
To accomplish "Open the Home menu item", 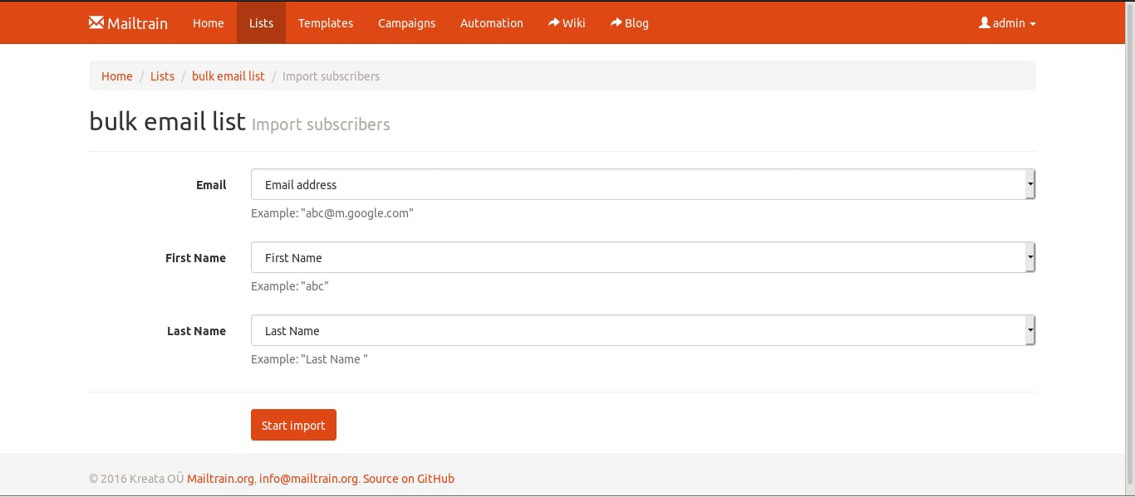I will pos(209,22).
